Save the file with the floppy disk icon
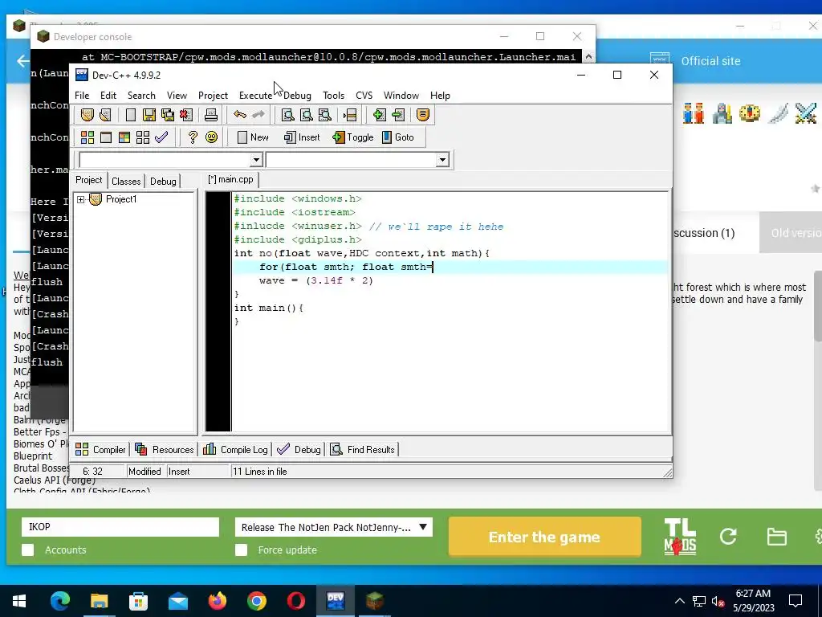This screenshot has height=617, width=822. pyautogui.click(x=149, y=114)
